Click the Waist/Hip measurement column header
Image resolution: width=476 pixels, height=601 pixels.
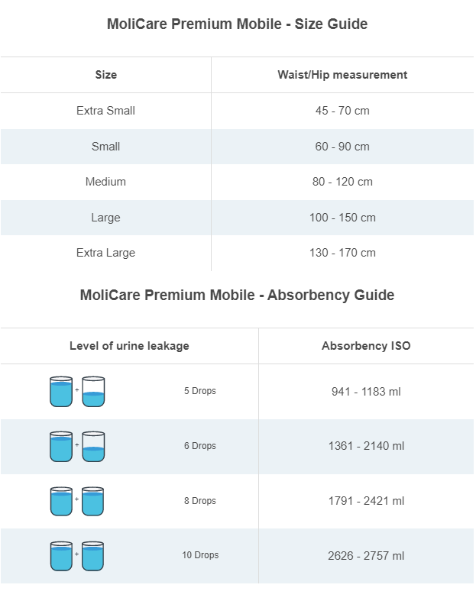tap(342, 75)
